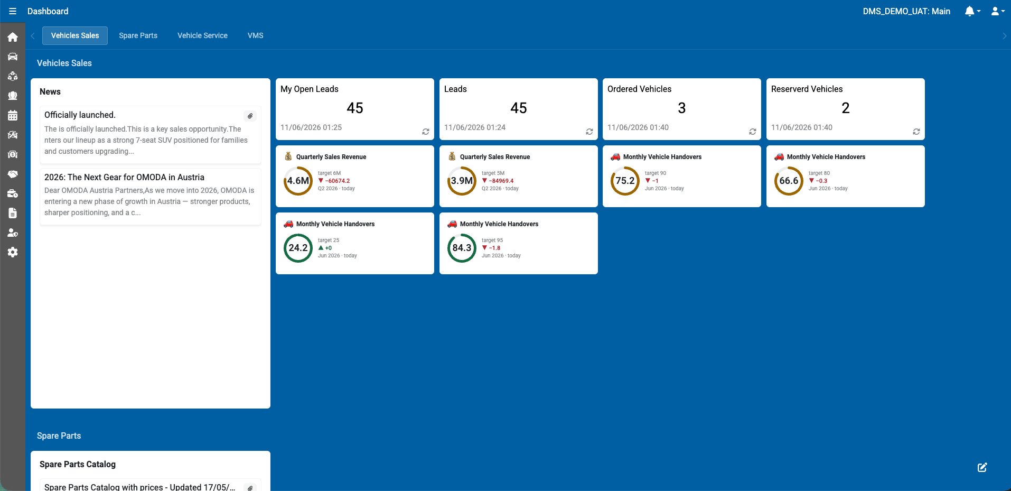Go to Home via sidebar house icon

(13, 37)
